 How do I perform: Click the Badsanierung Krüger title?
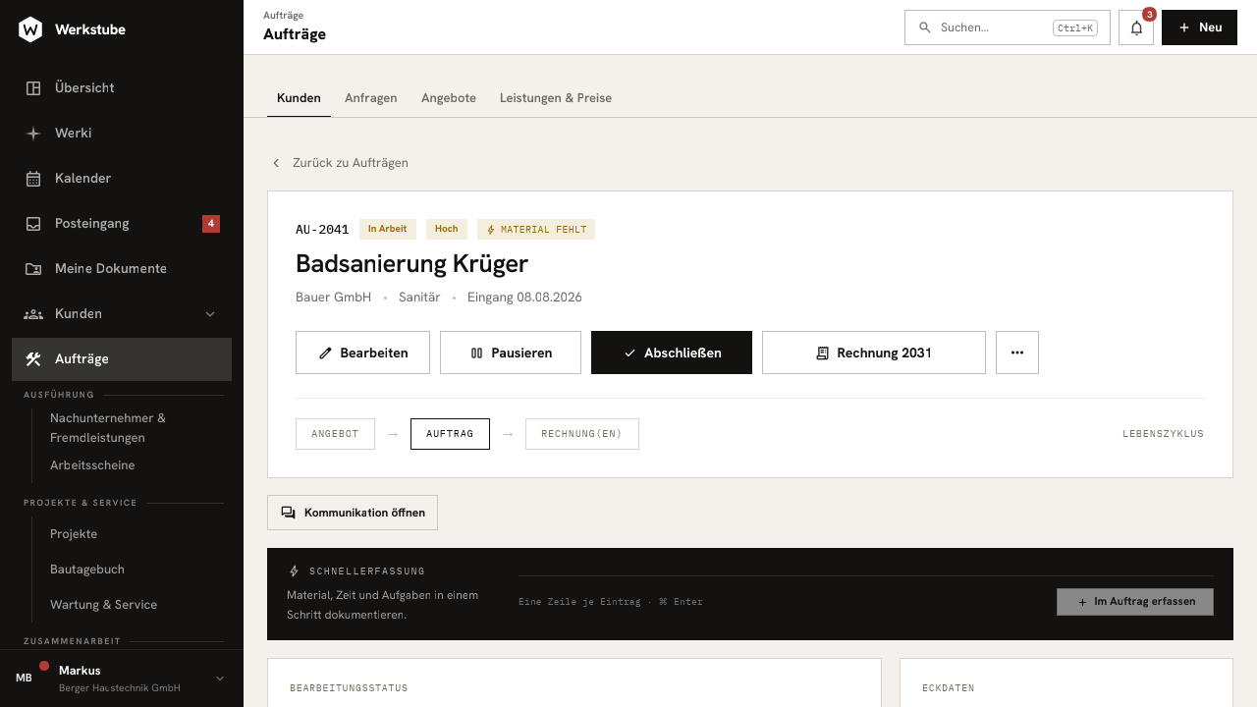[x=411, y=264]
